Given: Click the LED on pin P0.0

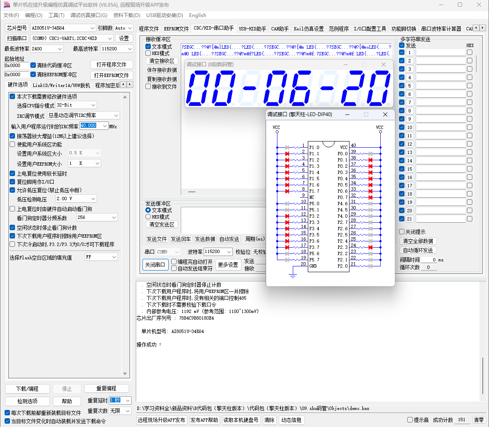Looking at the screenshot, I should [370, 154].
